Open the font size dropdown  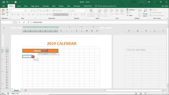pyautogui.click(x=29, y=11)
